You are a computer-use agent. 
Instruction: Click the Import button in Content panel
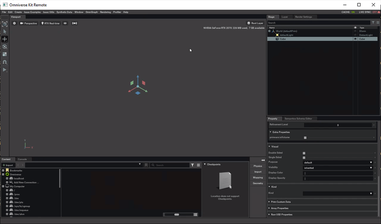pos(8,165)
